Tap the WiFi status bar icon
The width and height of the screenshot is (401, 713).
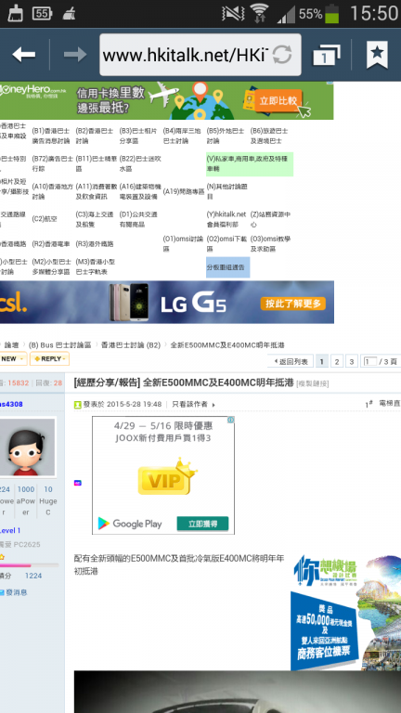pyautogui.click(x=260, y=13)
